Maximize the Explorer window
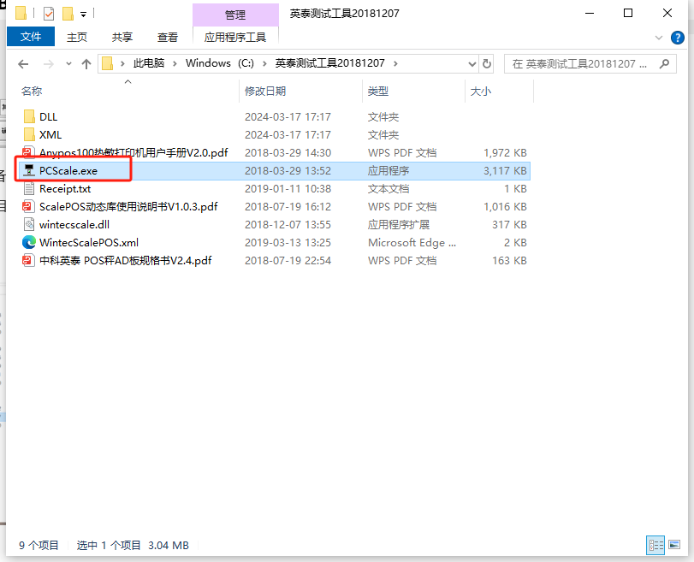The height and width of the screenshot is (562, 694). pos(627,14)
